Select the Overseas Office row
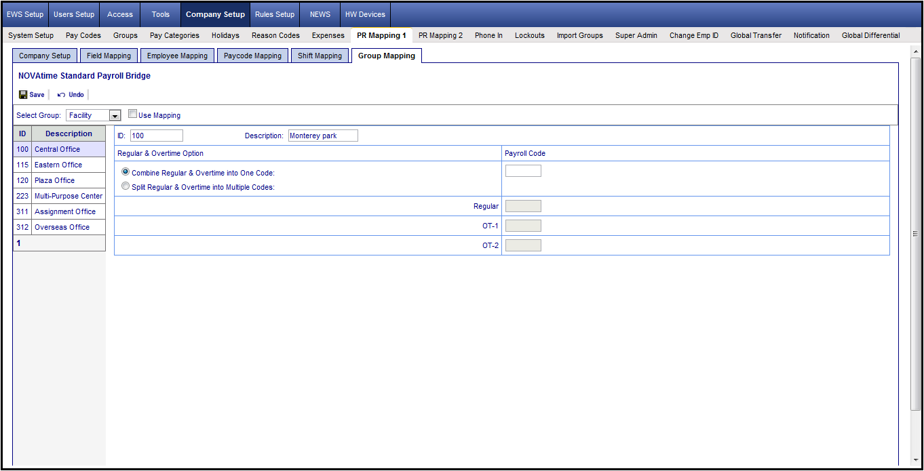The width and height of the screenshot is (924, 471). point(60,227)
